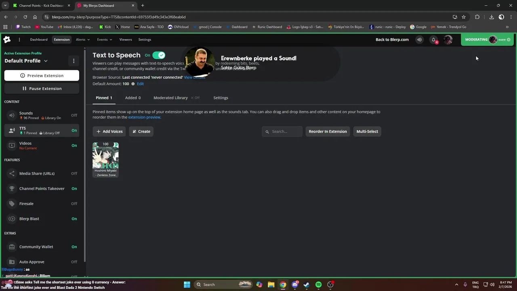Click the Blerp logo icon
This screenshot has height=291, width=517.
[x=7, y=40]
